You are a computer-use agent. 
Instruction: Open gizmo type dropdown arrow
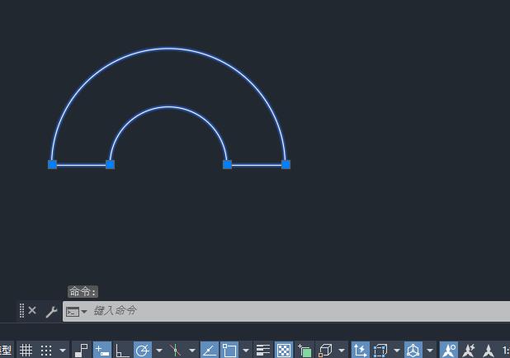[430, 351]
